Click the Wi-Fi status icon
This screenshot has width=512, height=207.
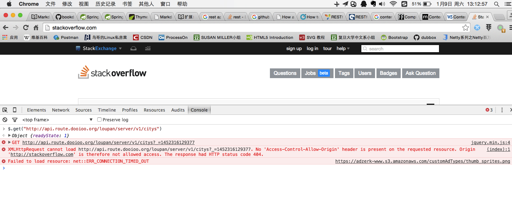point(393,4)
